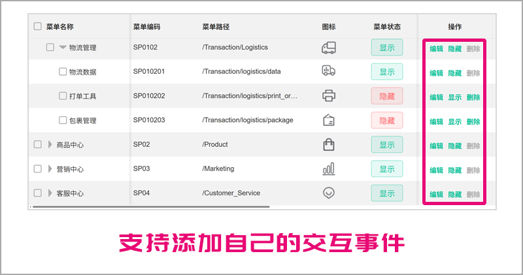Click the 菜单编码 column header
Viewport: 523px width, 275px height.
pyautogui.click(x=146, y=27)
